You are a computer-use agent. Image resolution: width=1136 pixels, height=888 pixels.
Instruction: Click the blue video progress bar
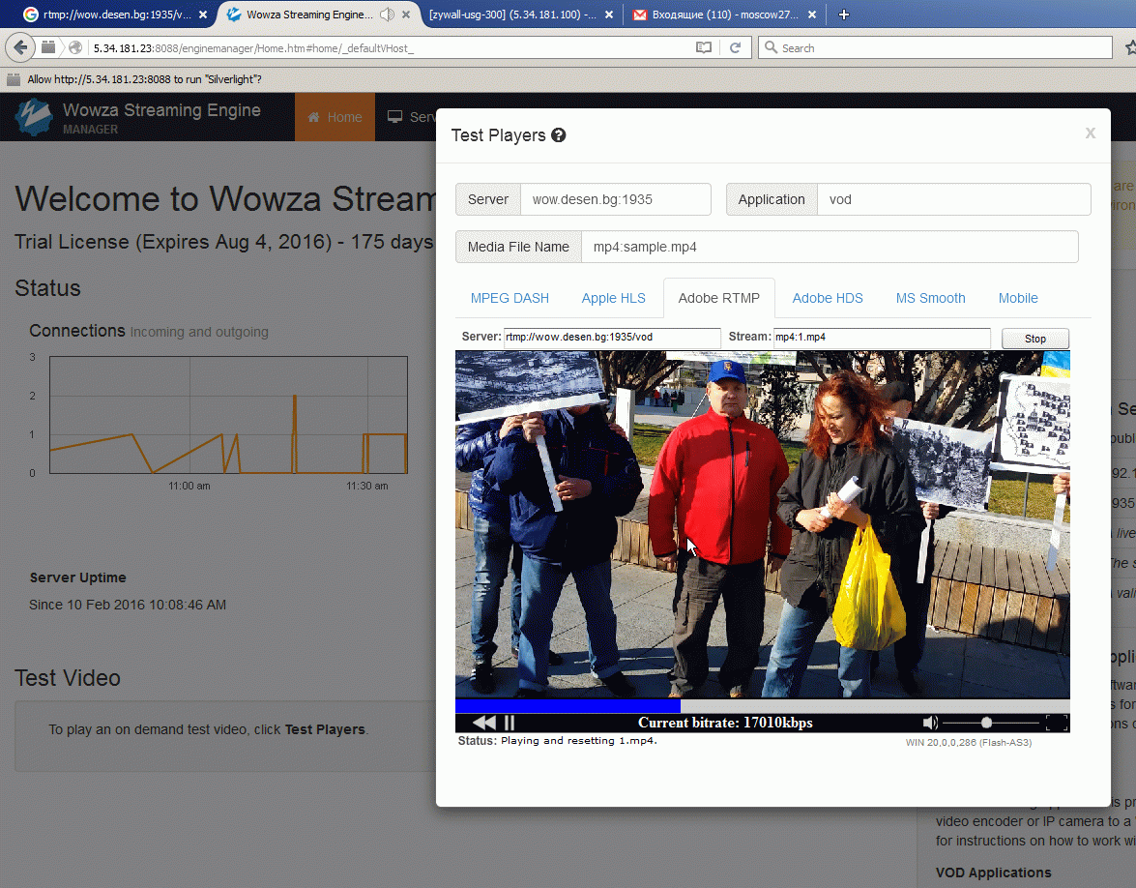coord(568,706)
